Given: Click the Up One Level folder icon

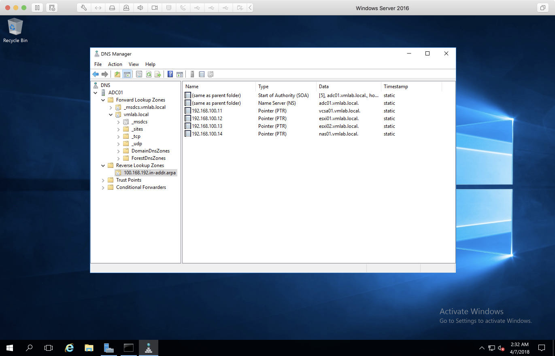Looking at the screenshot, I should [117, 74].
